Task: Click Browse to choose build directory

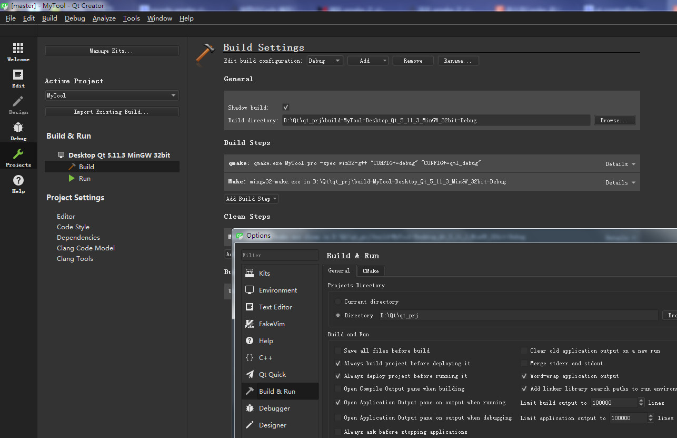Action: tap(614, 120)
